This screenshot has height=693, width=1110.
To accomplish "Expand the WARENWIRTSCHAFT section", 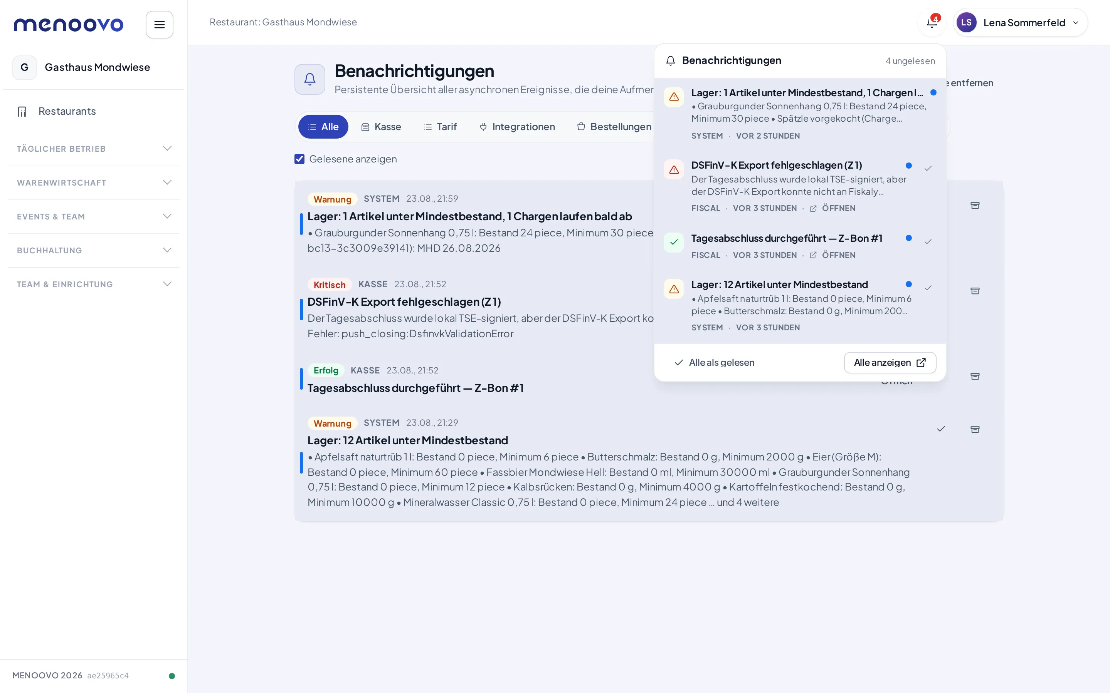I will click(x=94, y=183).
